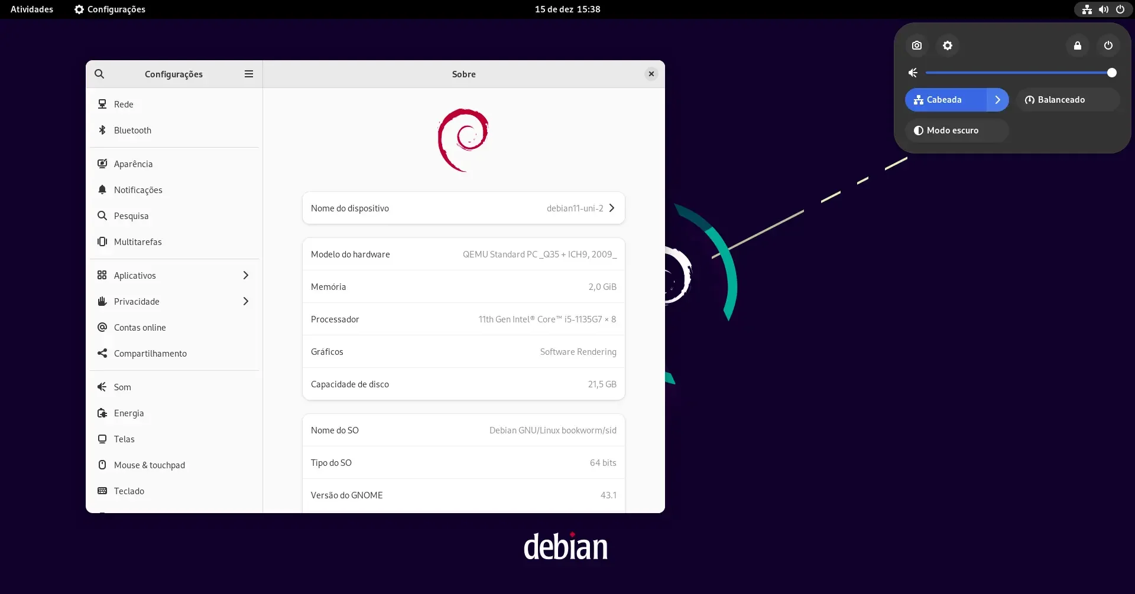Open Teclado settings panel

click(x=174, y=491)
